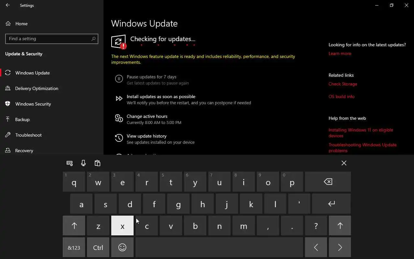
Task: Go back using the Settings back arrow
Action: click(x=8, y=5)
